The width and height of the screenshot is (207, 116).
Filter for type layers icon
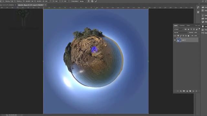click(x=191, y=29)
